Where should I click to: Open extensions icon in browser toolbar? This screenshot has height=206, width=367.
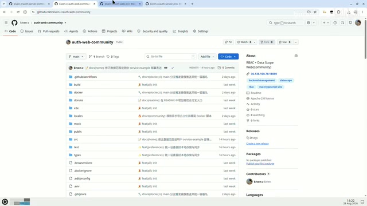coord(339,12)
